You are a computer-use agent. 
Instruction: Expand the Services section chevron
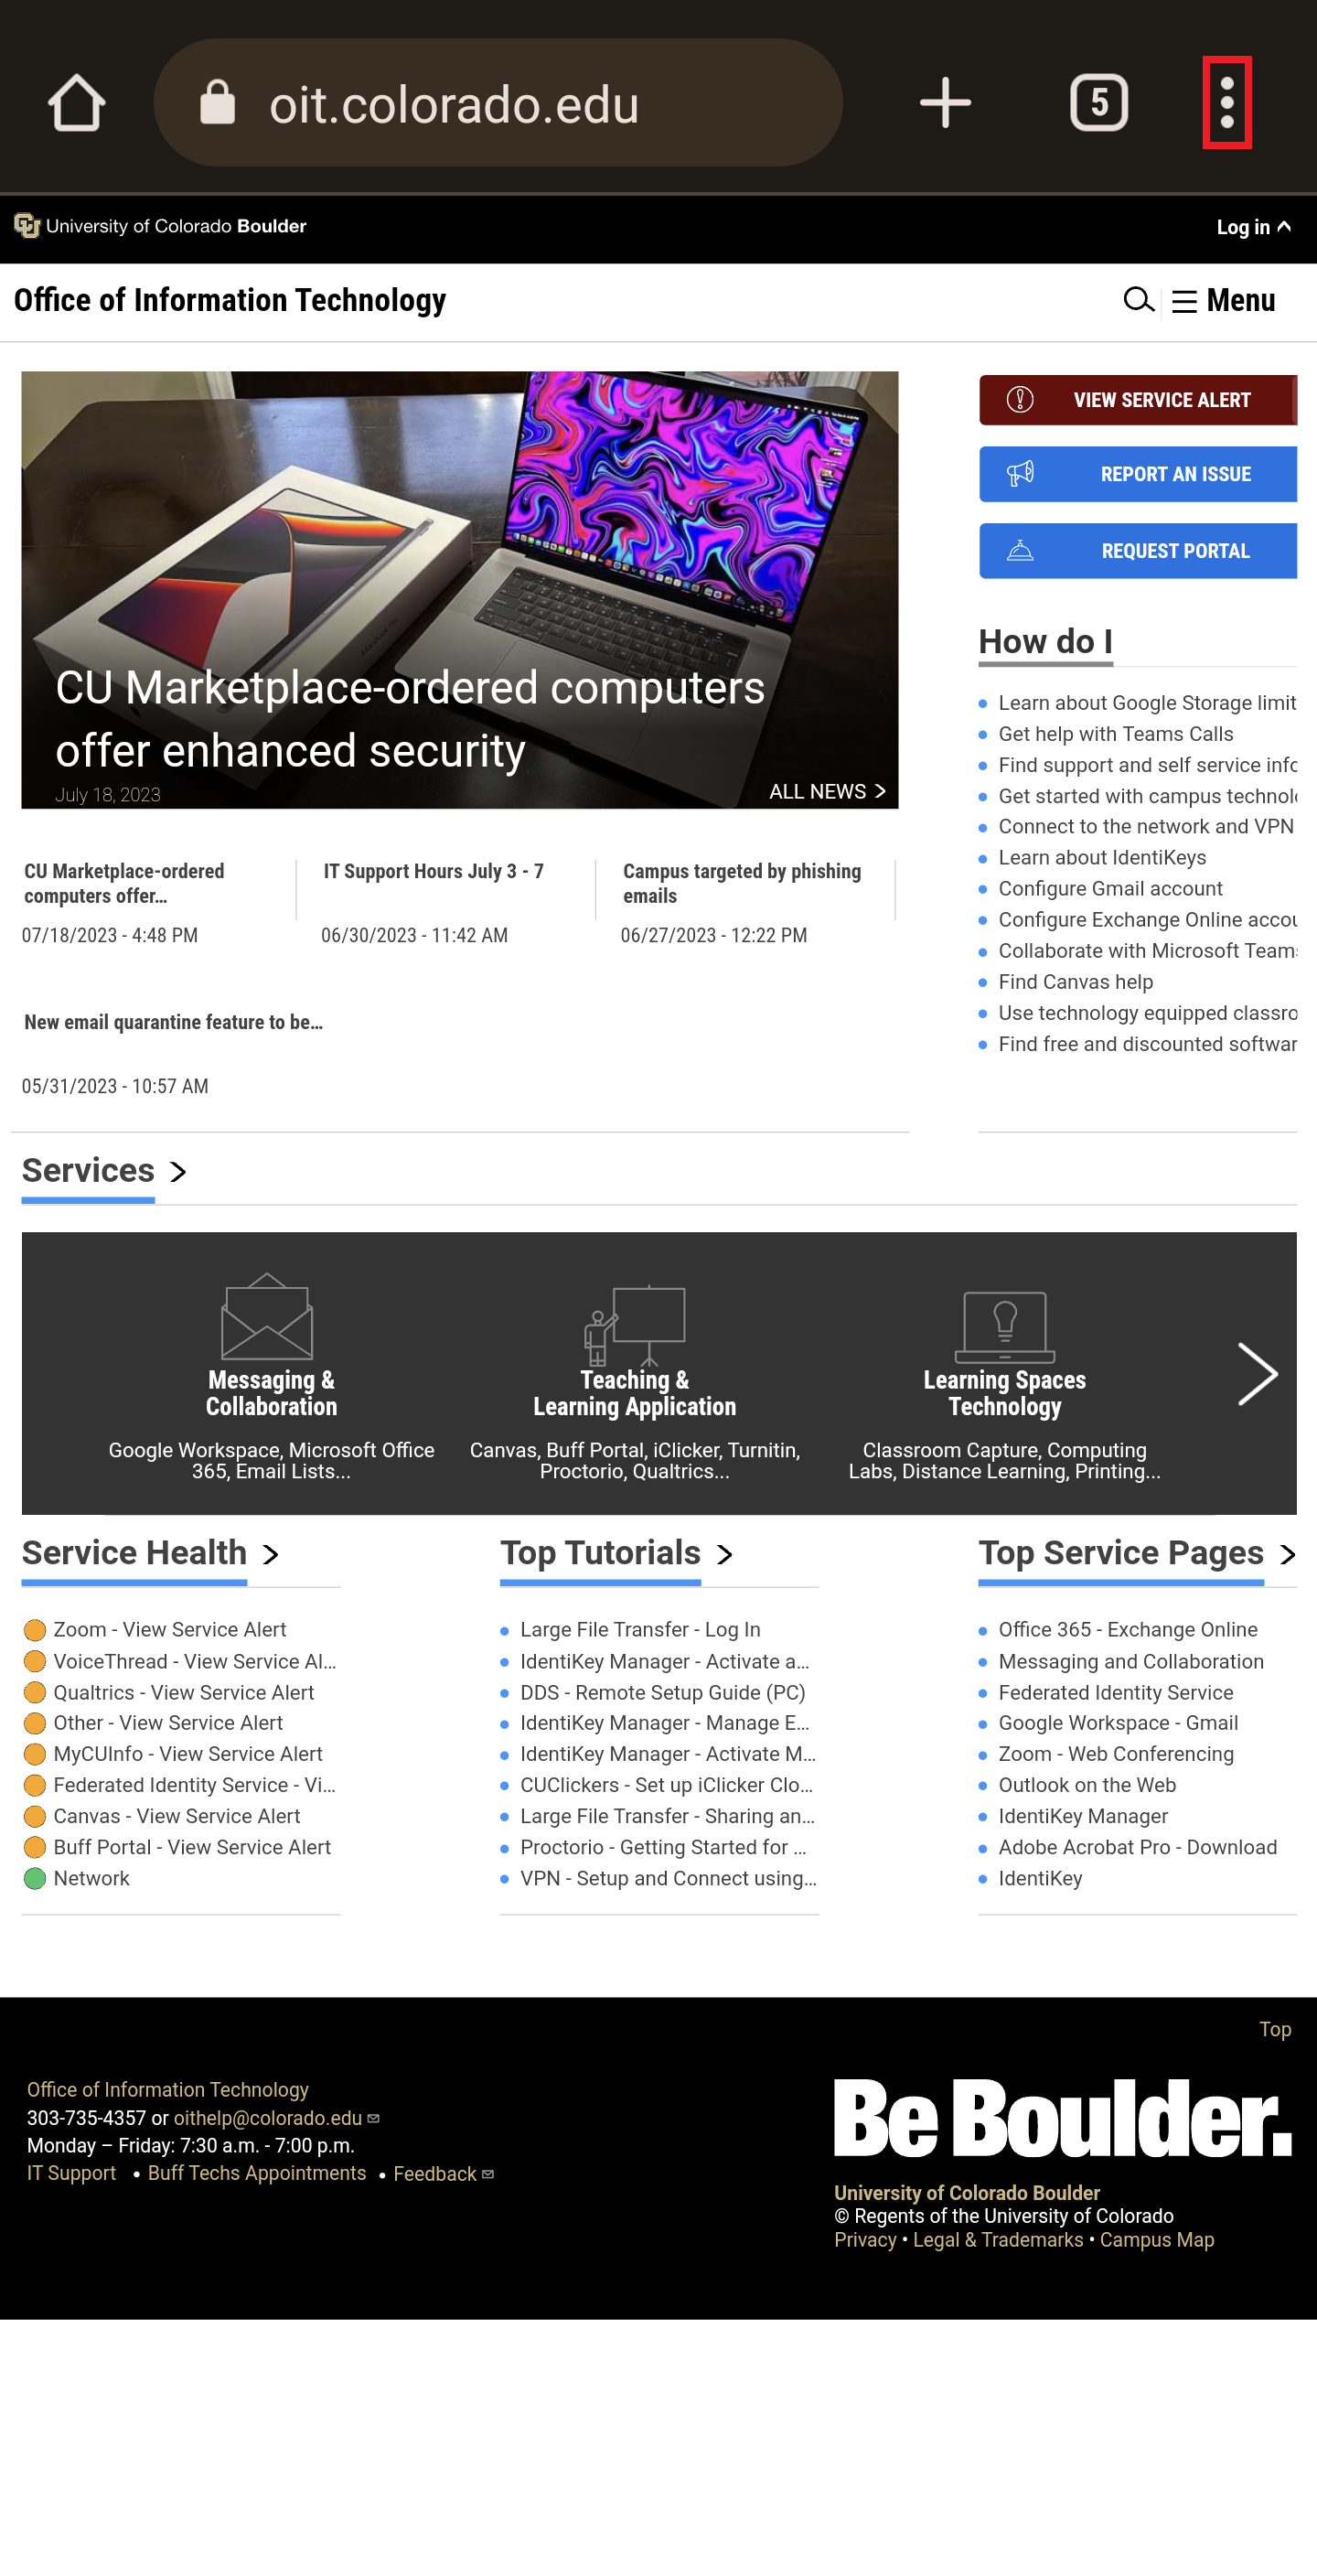[178, 1171]
